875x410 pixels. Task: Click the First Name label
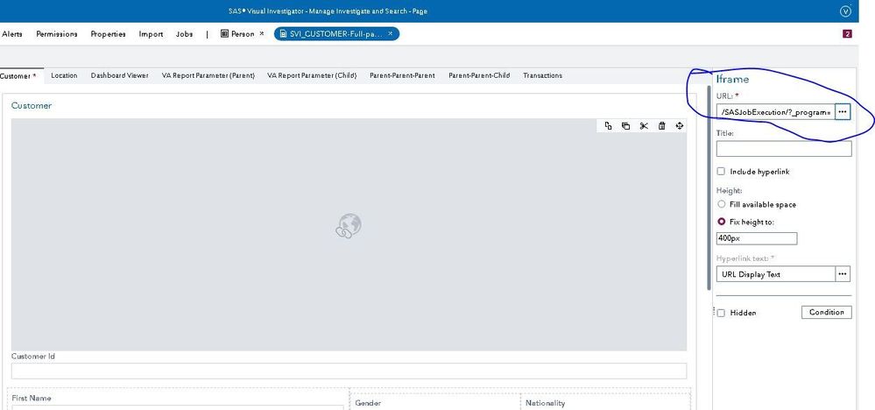[x=32, y=399]
